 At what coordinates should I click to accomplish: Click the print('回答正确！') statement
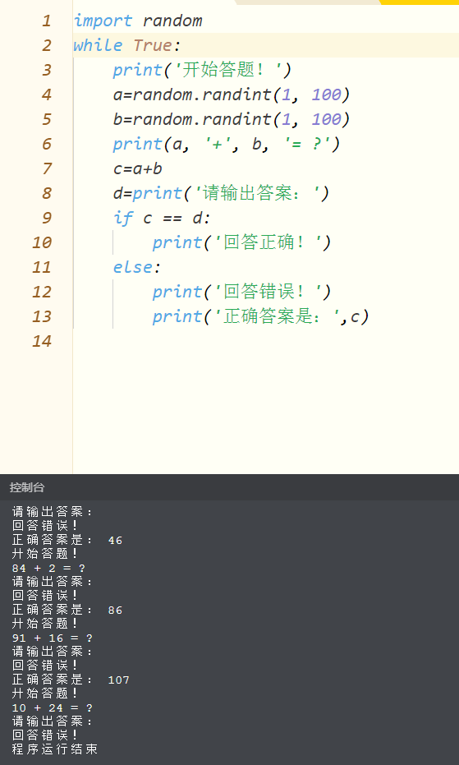(242, 243)
